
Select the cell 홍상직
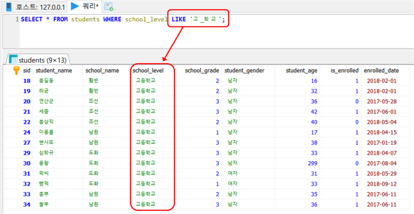click(x=46, y=122)
